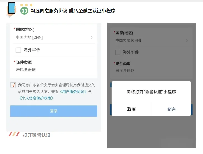Image resolution: width=203 pixels, height=154 pixels.
Task: Click the smartphone icon in the header
Action: coord(11,9)
